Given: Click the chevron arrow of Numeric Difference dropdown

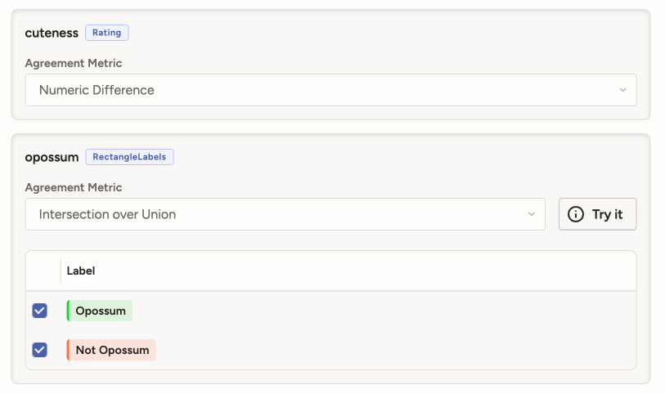Looking at the screenshot, I should (622, 90).
